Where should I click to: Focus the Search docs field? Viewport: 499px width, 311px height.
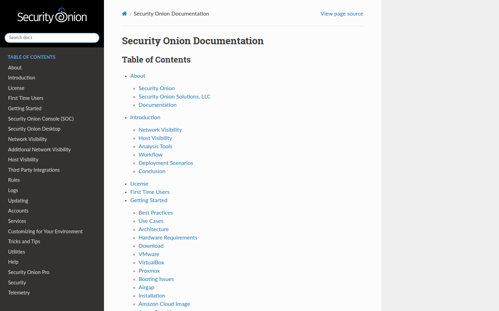pos(52,38)
